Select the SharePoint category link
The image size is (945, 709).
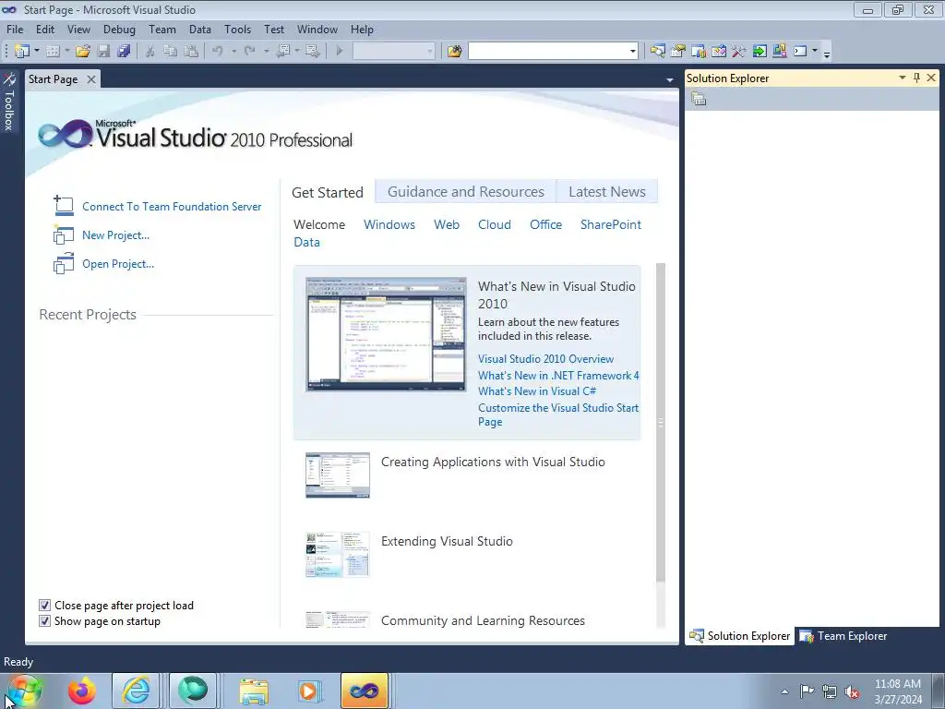(611, 225)
